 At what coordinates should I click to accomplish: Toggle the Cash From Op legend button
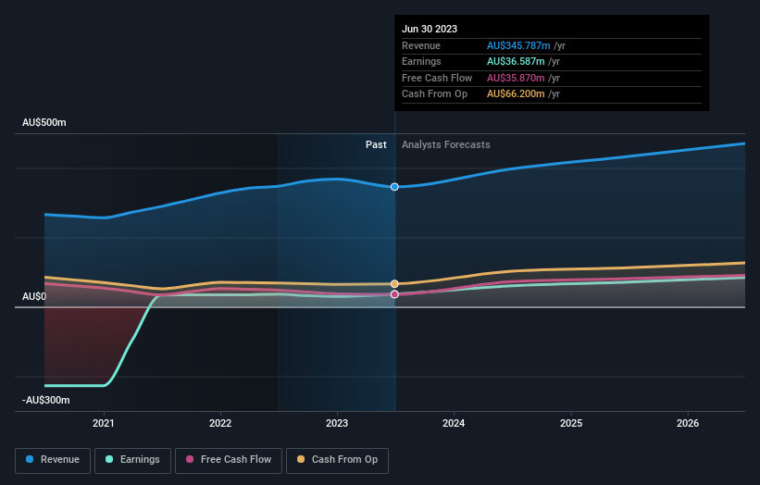[x=337, y=460]
